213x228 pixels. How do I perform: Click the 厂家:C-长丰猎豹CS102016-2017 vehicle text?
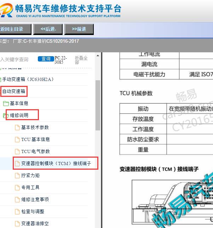[x=46, y=41]
